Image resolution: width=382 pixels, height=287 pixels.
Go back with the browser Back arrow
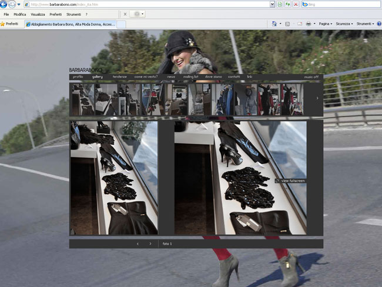coord(4,4)
